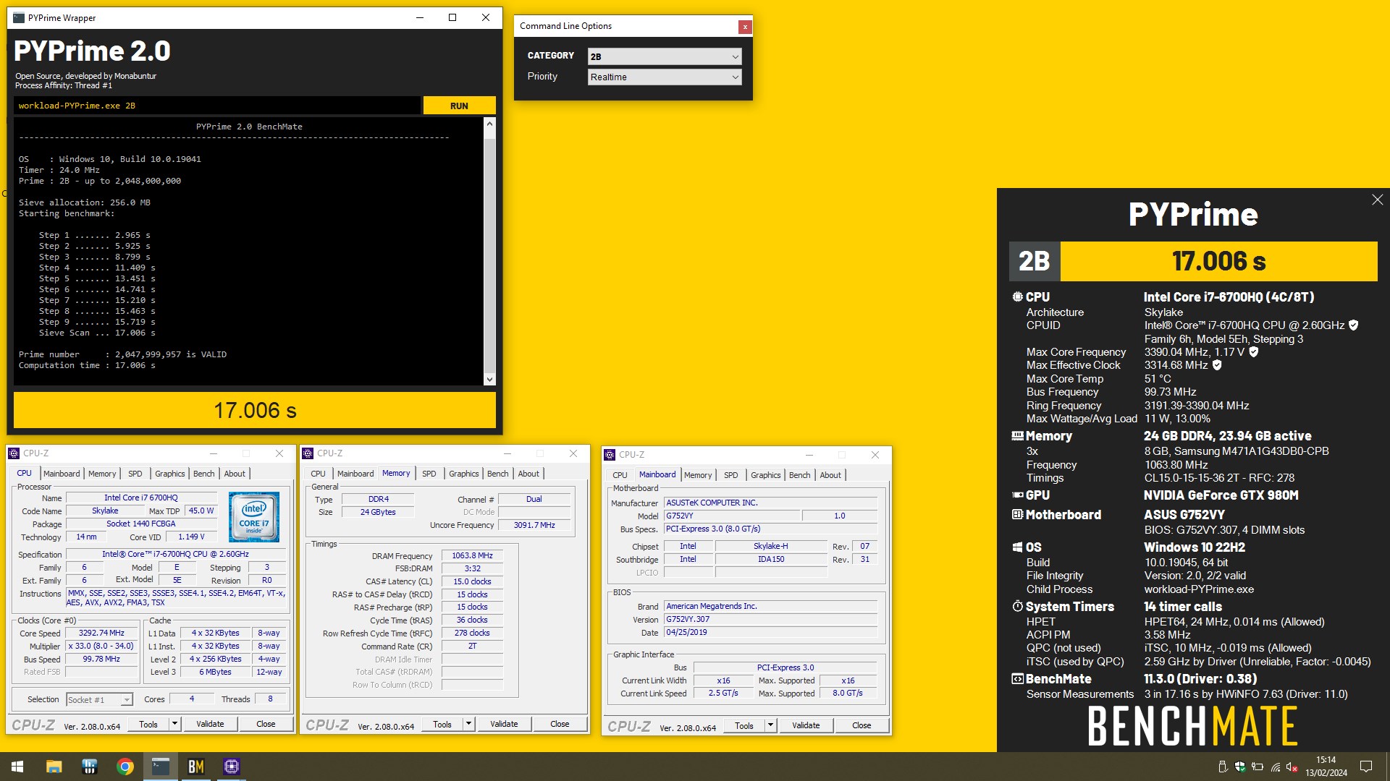Open HWiNFO from the taskbar
The image size is (1390, 781).
[89, 767]
